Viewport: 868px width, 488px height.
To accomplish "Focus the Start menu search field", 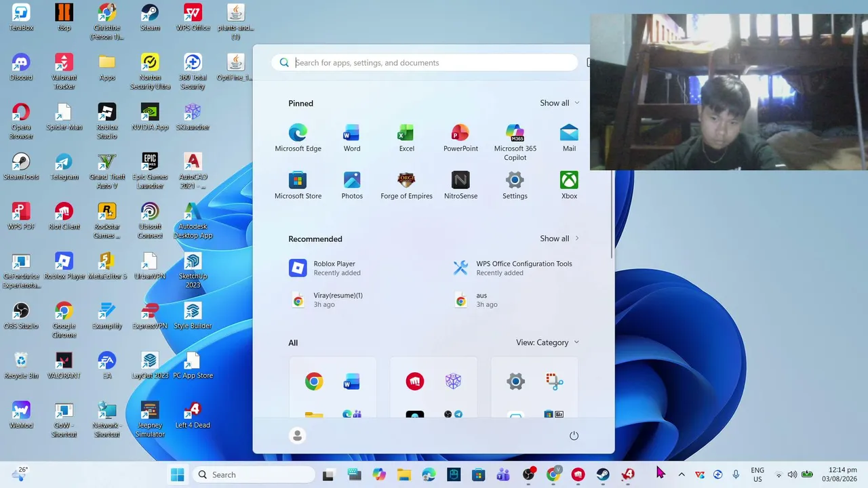I will (425, 62).
